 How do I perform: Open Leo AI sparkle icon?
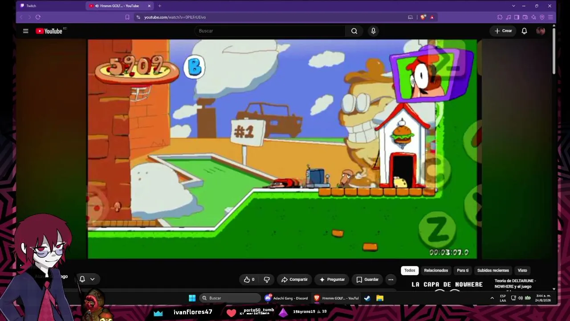[533, 17]
